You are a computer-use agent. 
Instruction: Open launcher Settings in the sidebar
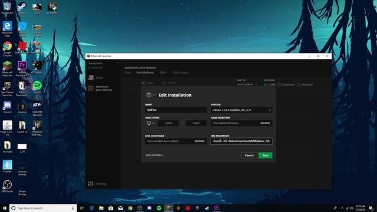click(97, 184)
